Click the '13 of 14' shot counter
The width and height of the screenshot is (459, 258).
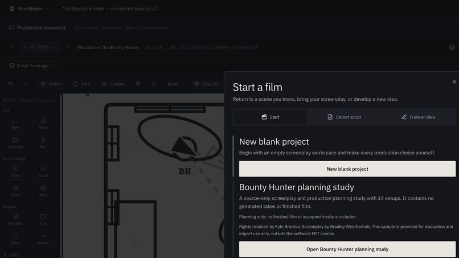[154, 47]
